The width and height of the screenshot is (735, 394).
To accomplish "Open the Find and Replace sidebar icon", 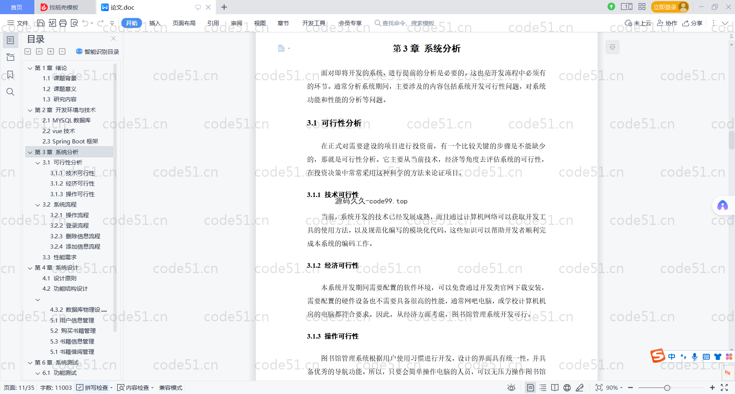I will click(x=10, y=92).
